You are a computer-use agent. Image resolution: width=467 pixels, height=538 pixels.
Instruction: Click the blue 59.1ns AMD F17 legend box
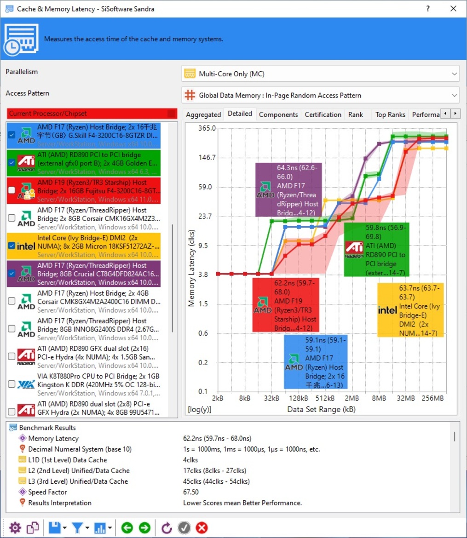pyautogui.click(x=316, y=361)
